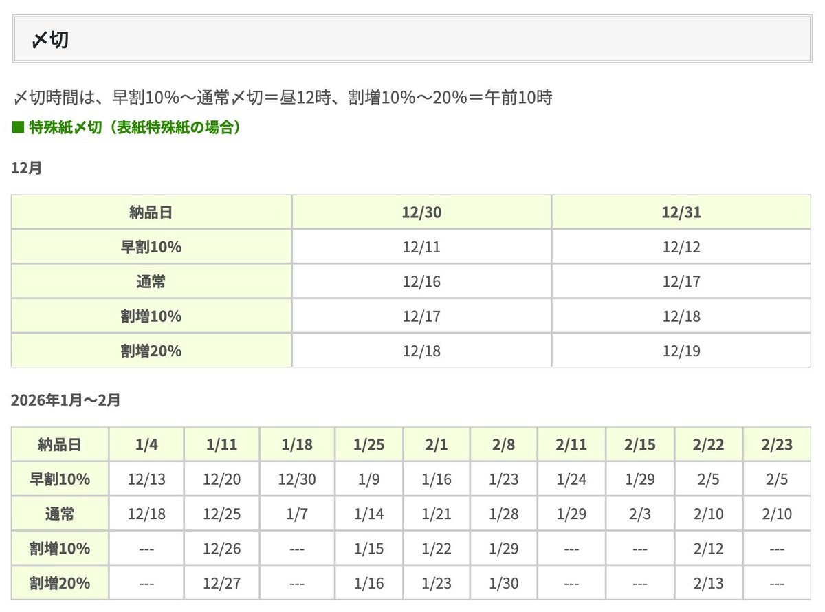Click the 1/15 surcharge cell
The height and width of the screenshot is (612, 825).
(369, 549)
